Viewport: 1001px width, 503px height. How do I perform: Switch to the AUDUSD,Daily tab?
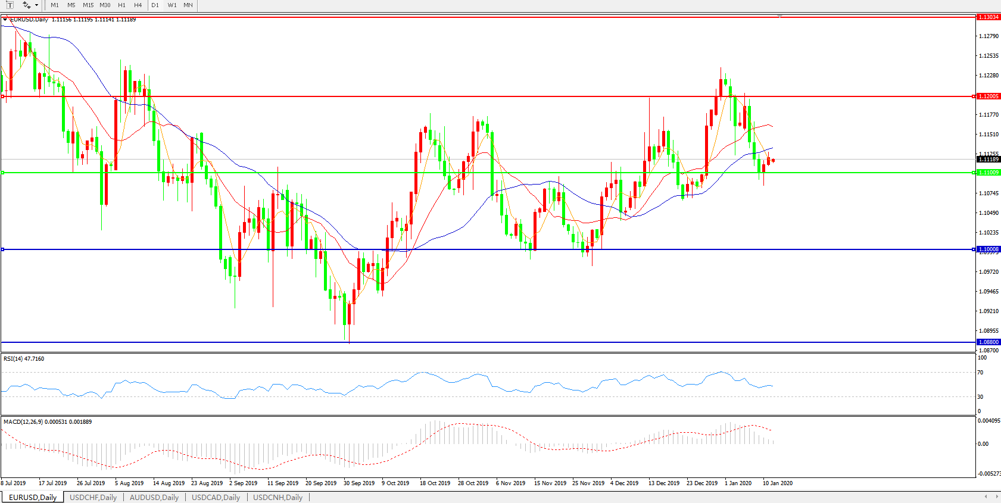154,497
